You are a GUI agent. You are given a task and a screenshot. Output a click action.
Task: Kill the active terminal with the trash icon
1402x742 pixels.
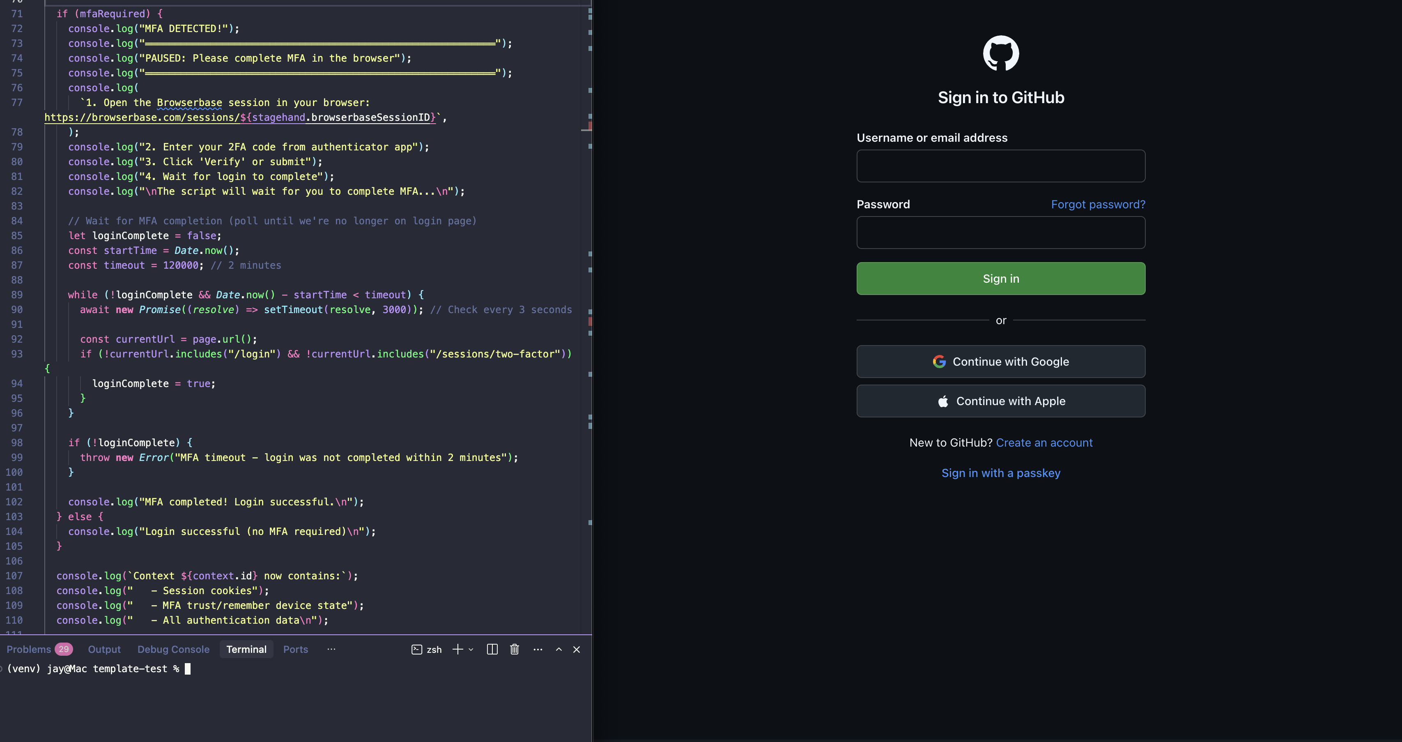pos(514,649)
